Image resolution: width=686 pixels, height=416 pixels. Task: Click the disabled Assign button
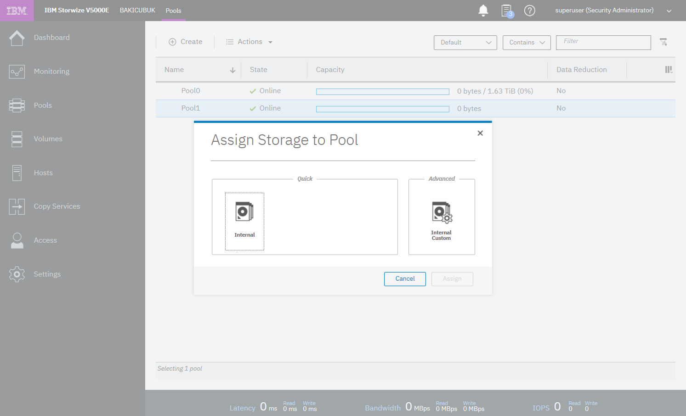click(x=452, y=279)
